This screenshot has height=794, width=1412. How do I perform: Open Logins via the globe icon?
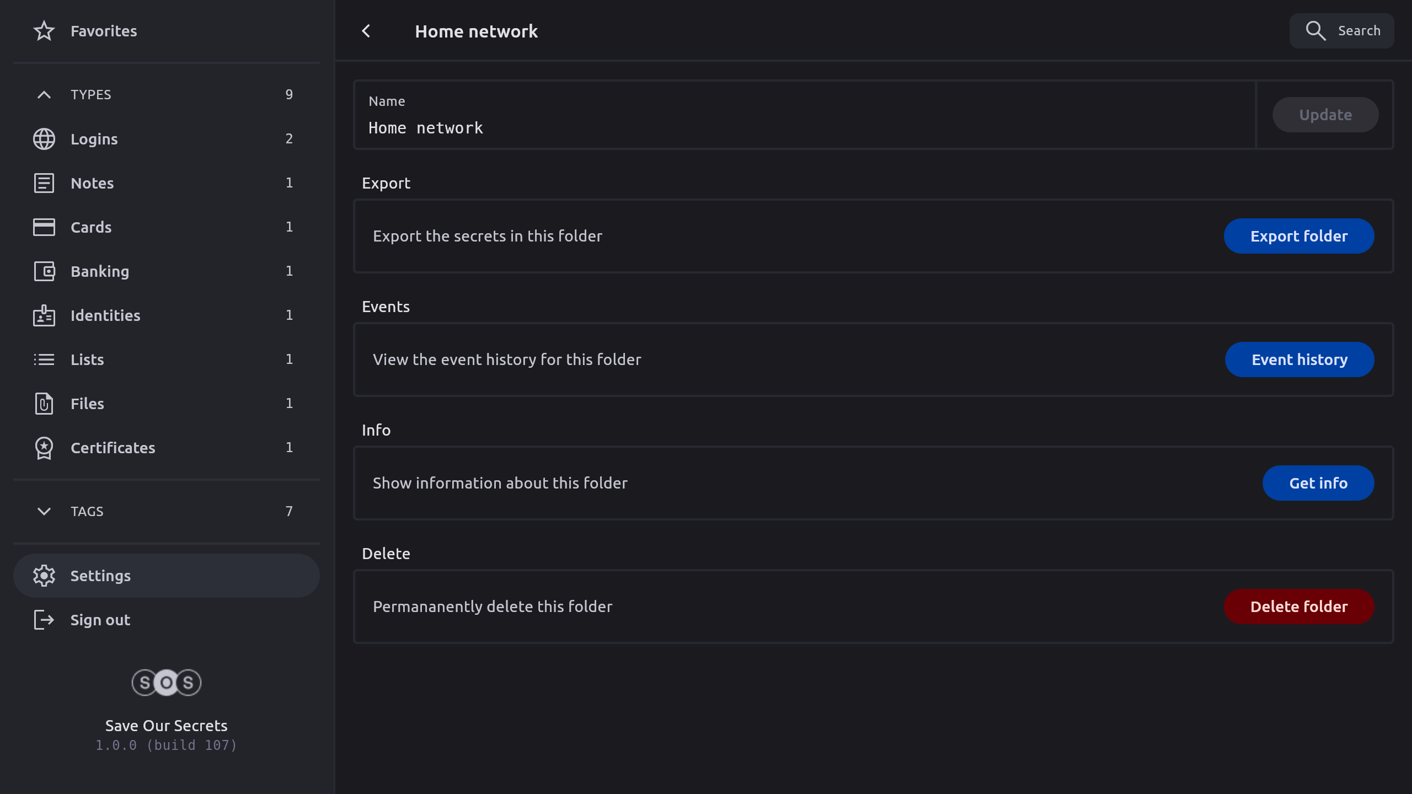point(44,139)
